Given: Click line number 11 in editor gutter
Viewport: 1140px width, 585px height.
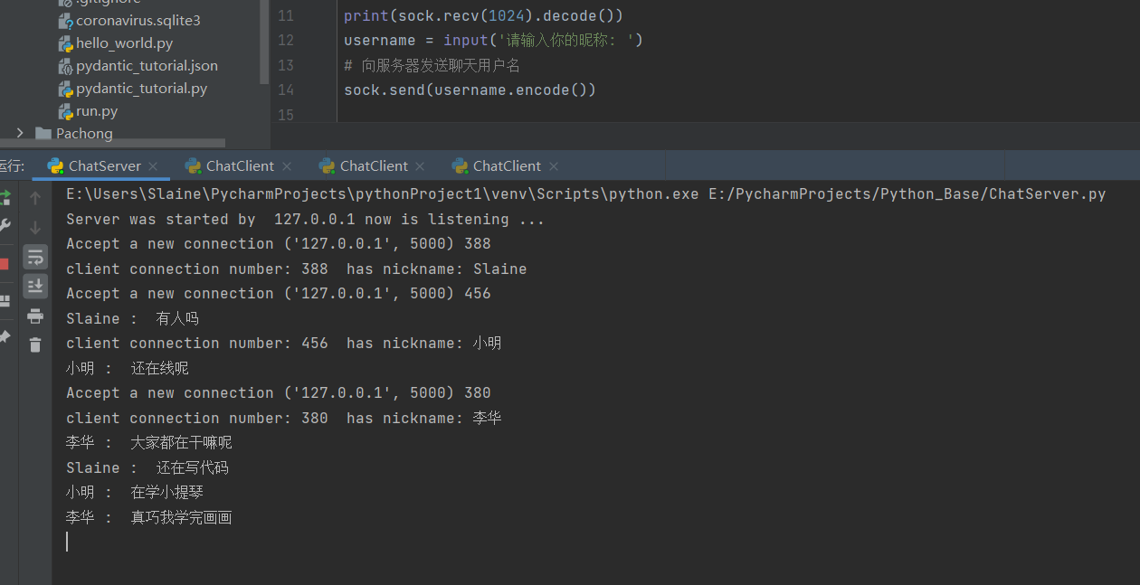Looking at the screenshot, I should 285,15.
